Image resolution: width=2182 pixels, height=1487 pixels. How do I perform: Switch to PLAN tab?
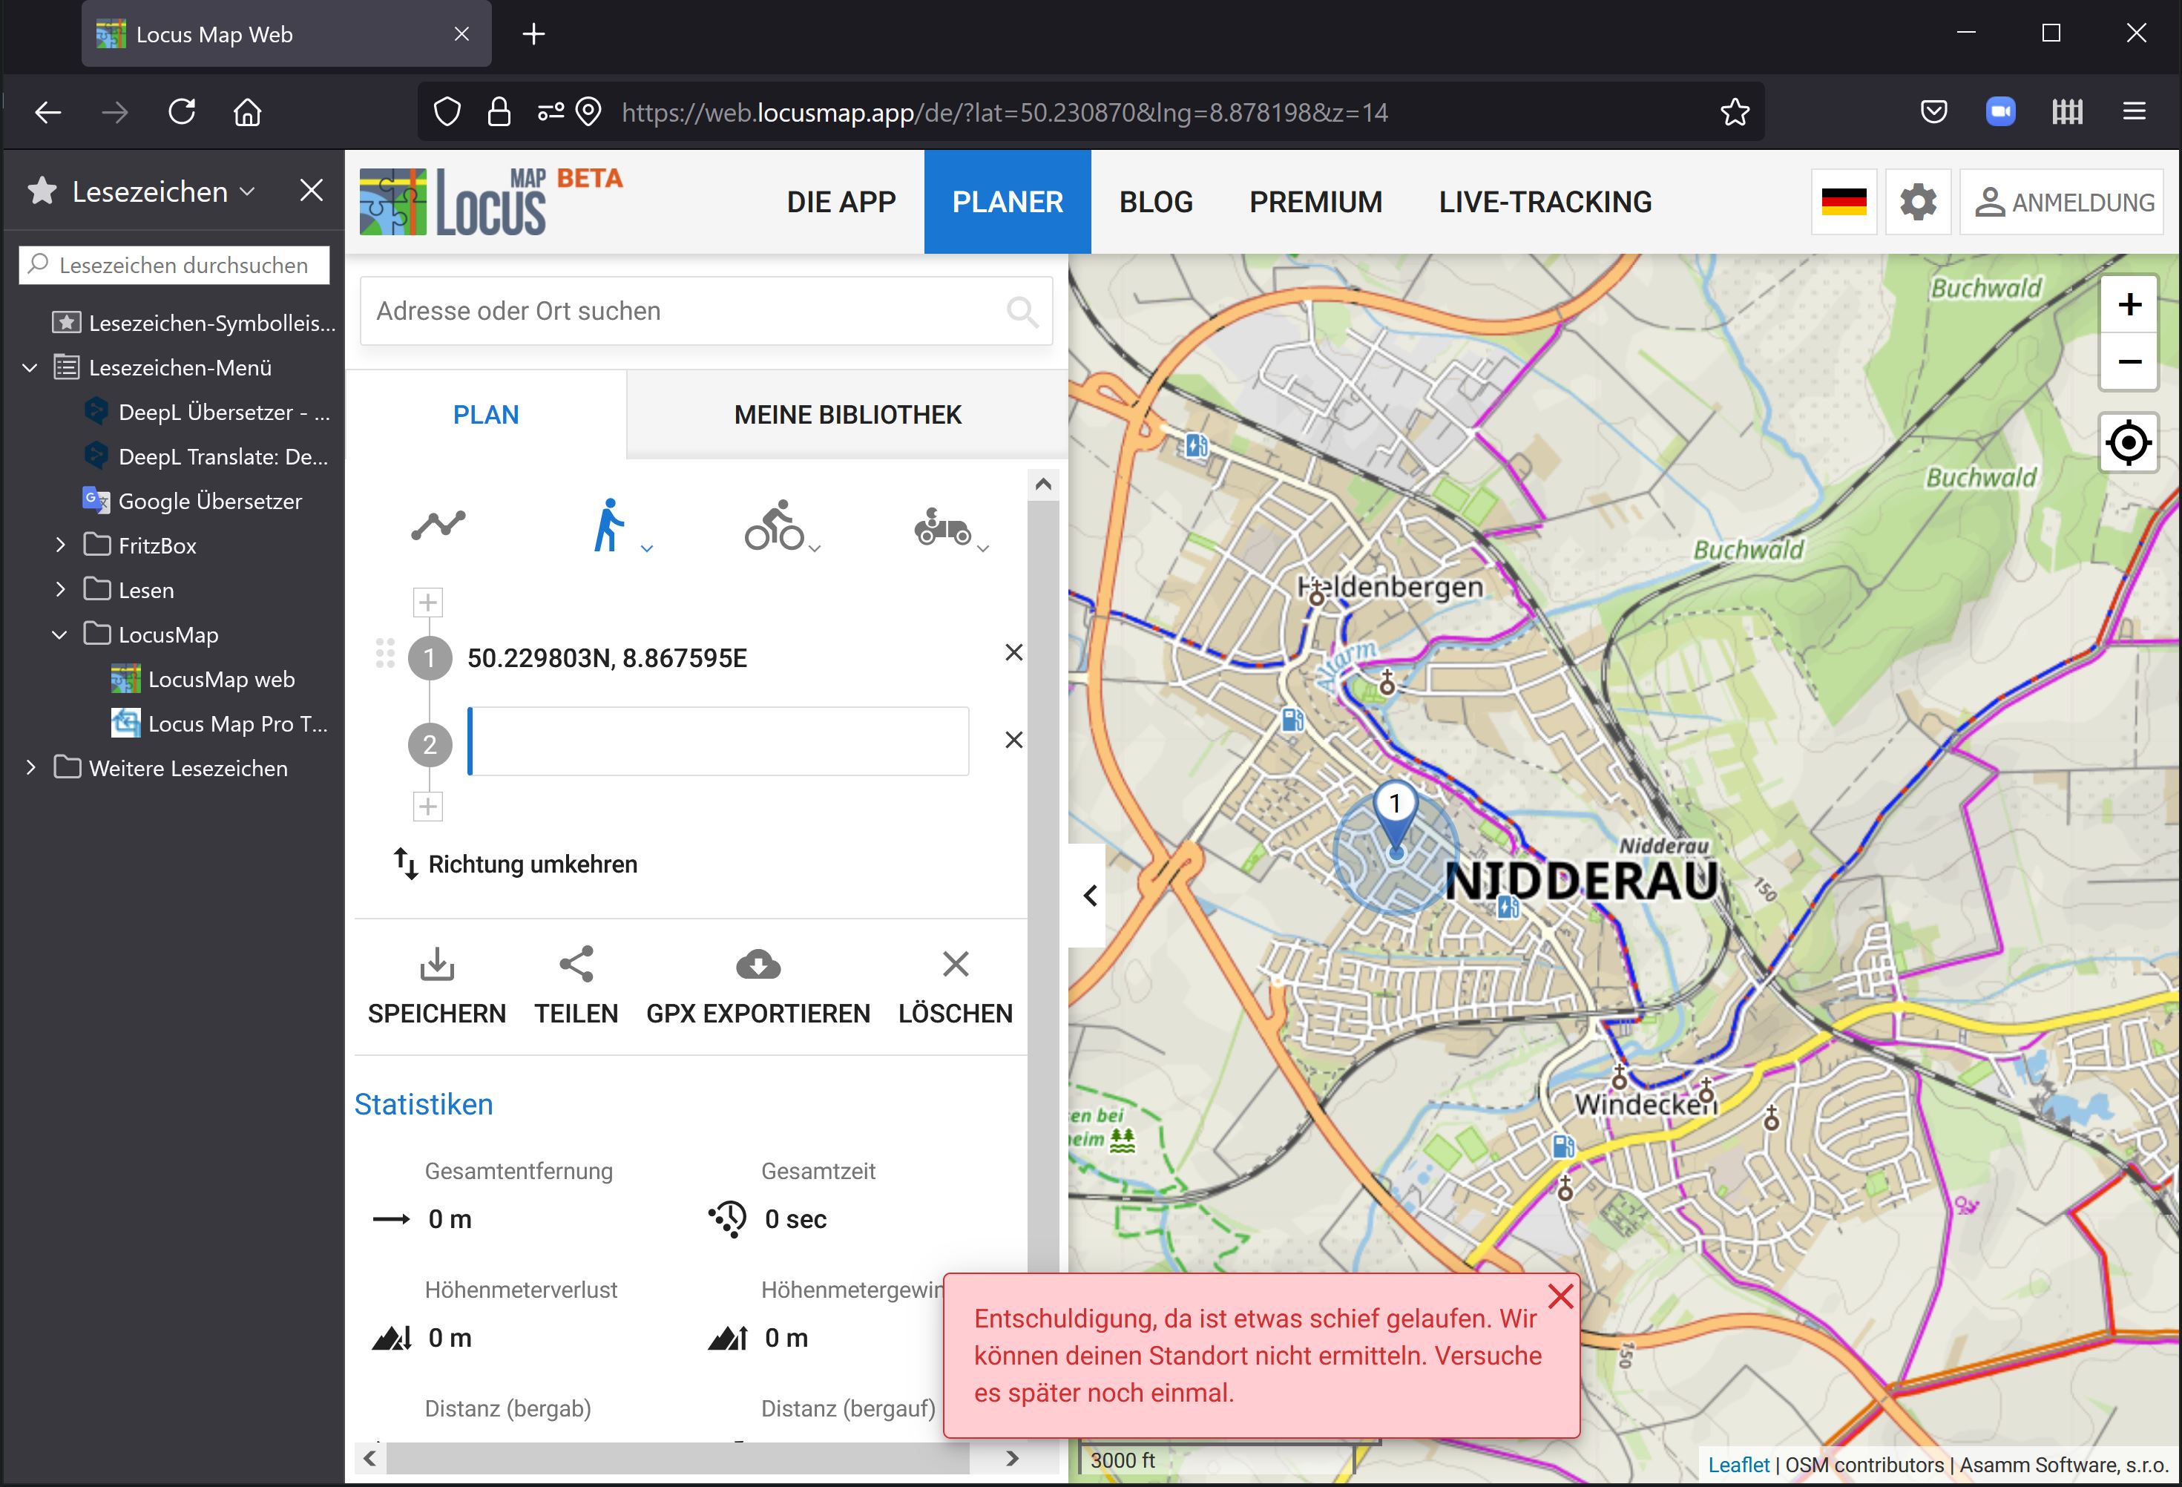click(487, 415)
